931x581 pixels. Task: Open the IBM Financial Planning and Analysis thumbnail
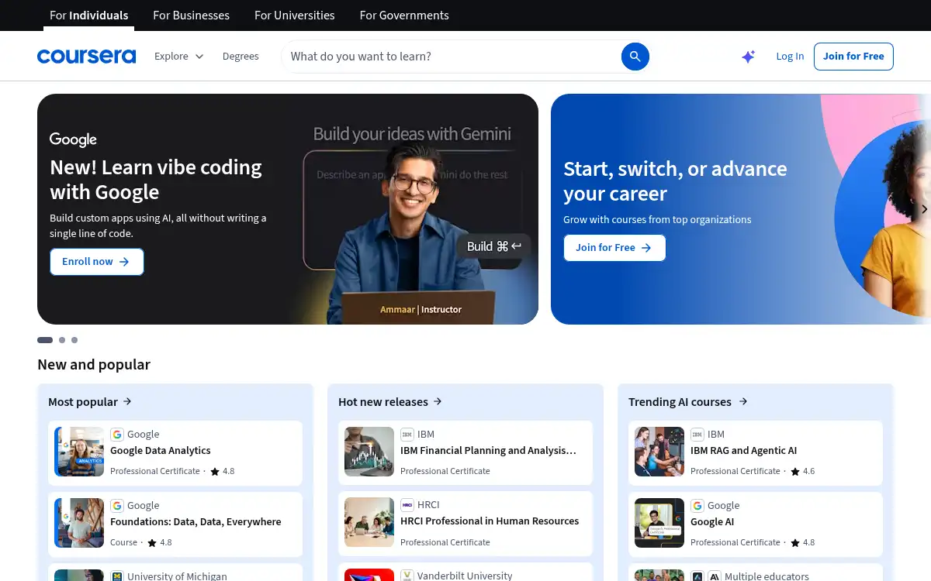369,452
